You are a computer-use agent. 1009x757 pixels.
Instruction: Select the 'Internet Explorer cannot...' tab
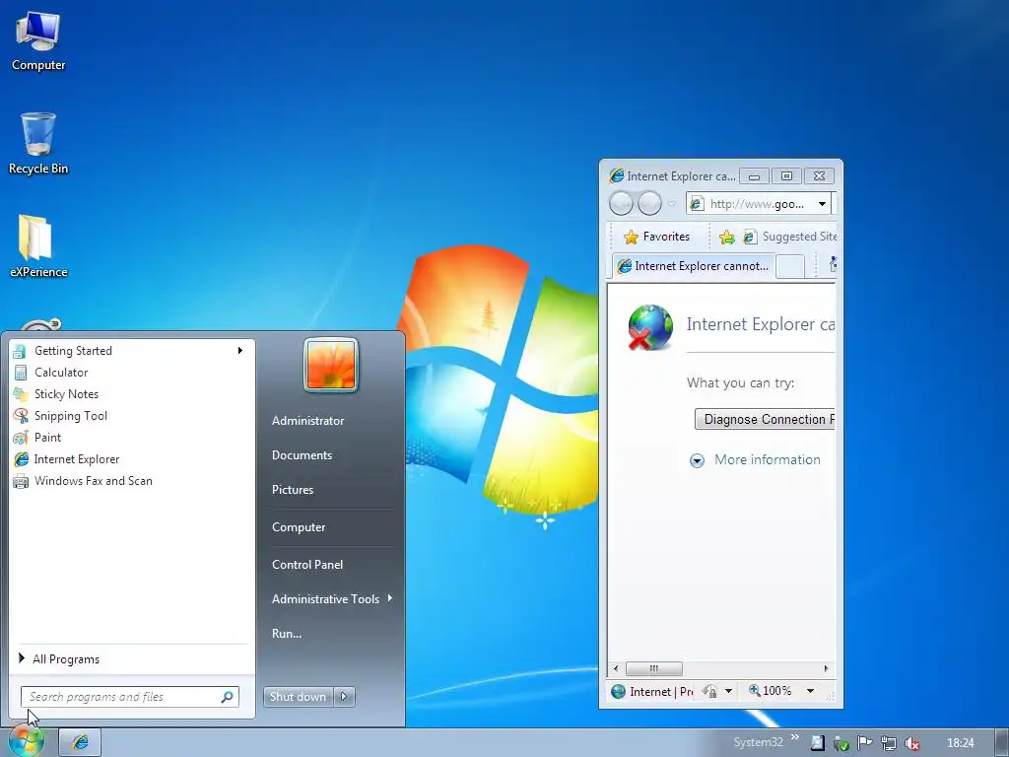tap(693, 266)
